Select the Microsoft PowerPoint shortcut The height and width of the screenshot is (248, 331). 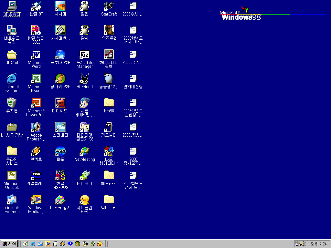tap(36, 107)
